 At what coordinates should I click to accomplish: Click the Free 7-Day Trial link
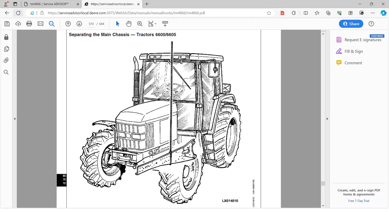[359, 201]
